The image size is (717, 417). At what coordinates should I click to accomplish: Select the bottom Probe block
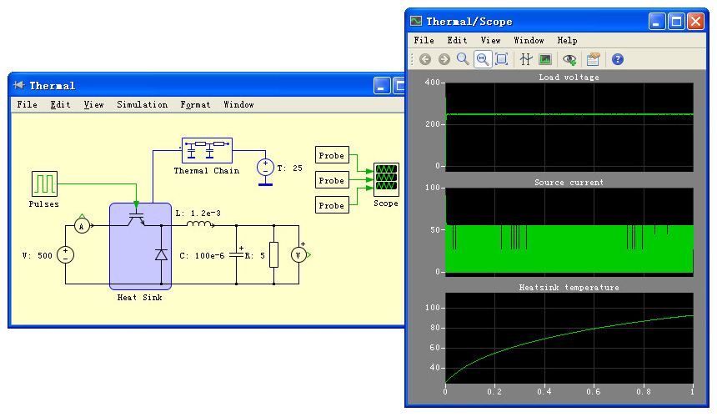[332, 205]
